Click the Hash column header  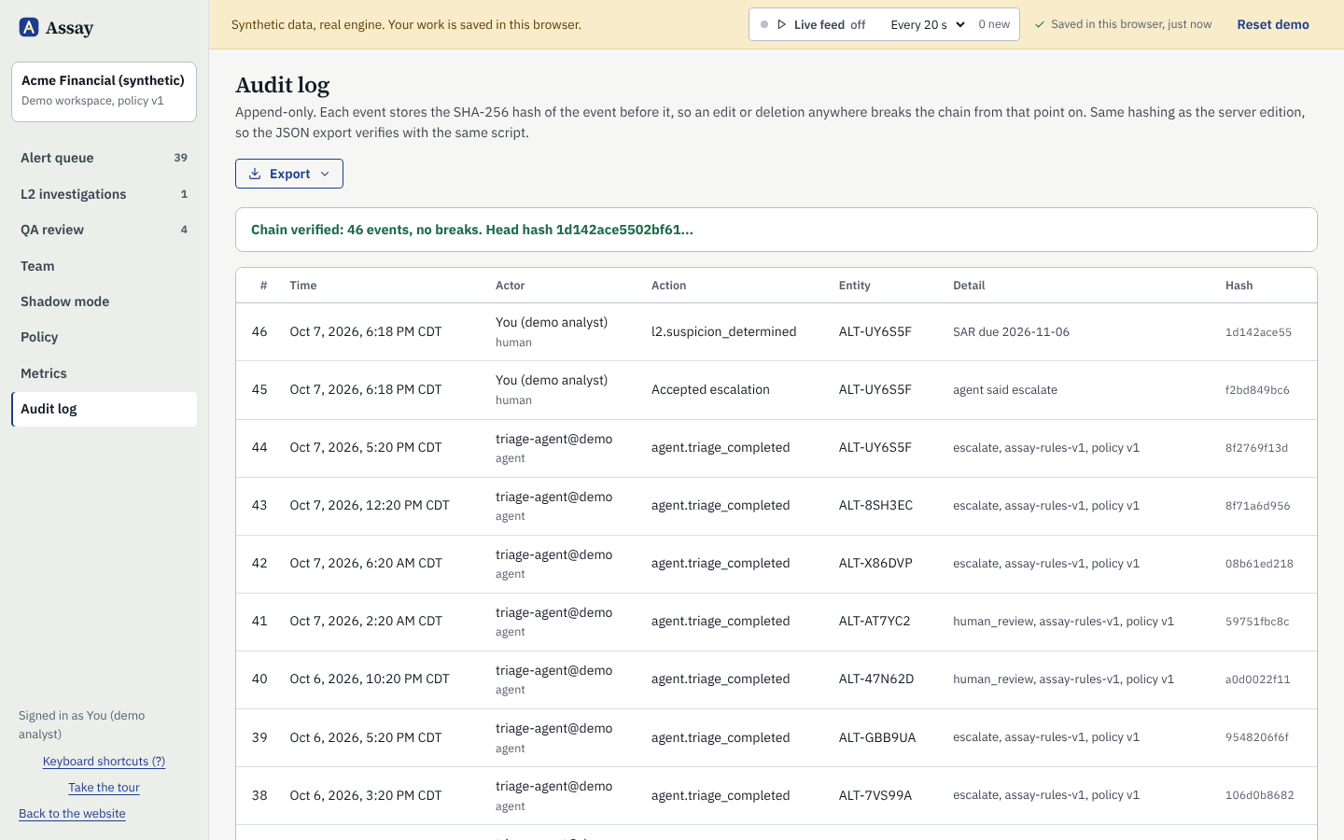[x=1239, y=286]
